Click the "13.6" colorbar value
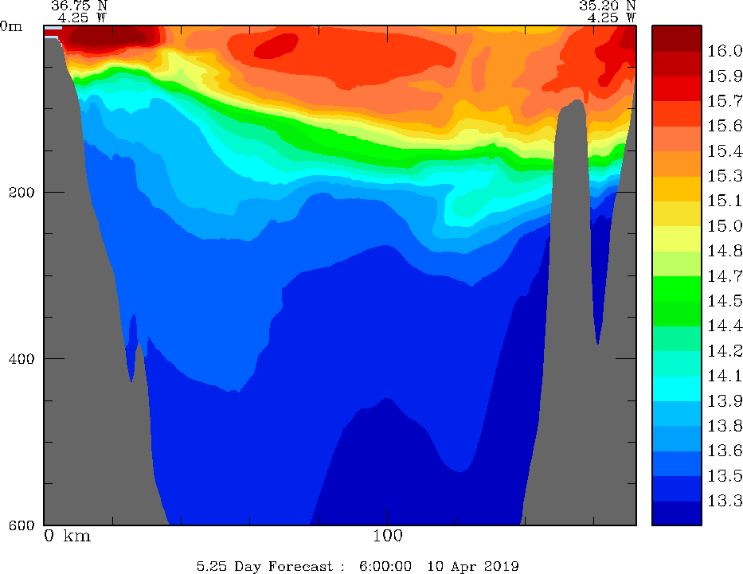Screen dimensions: 743x574 click(725, 451)
